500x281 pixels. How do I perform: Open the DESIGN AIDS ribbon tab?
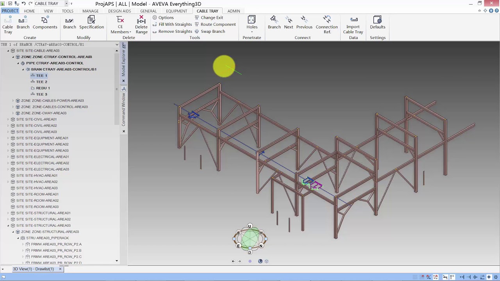(120, 11)
